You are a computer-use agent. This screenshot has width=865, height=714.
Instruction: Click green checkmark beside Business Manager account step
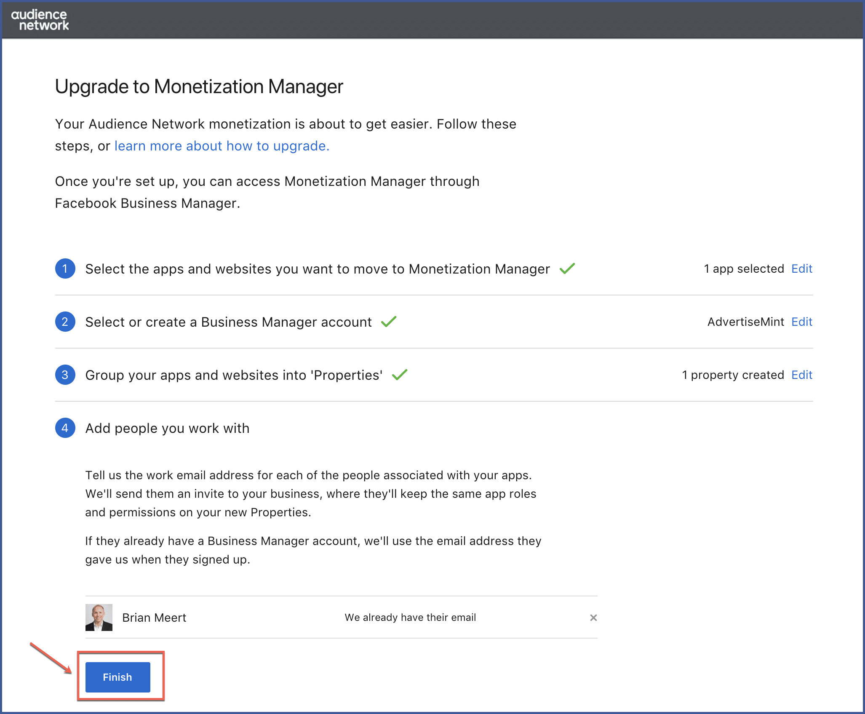point(389,322)
